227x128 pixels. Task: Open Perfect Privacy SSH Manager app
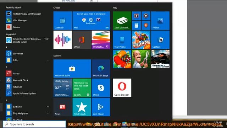point(27,14)
